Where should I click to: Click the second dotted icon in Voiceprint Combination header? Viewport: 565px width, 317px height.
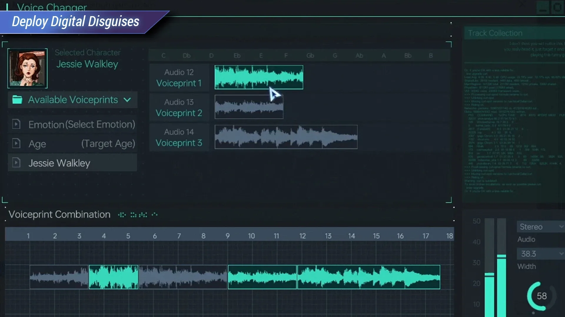[x=134, y=215]
